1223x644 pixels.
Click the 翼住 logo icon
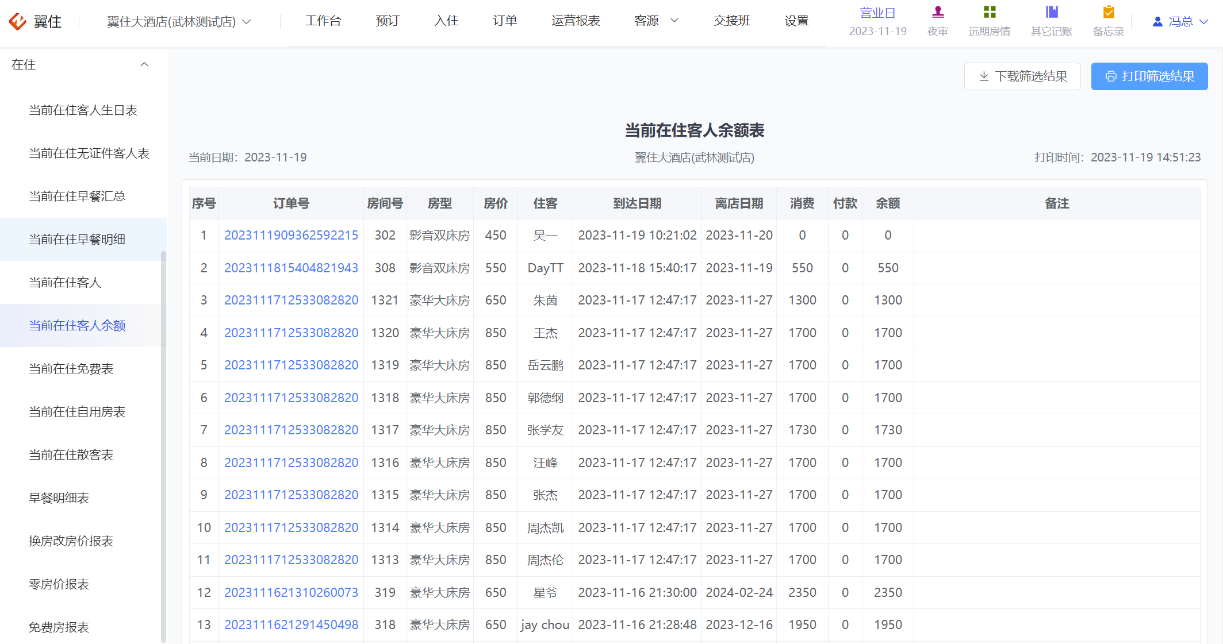tap(17, 21)
